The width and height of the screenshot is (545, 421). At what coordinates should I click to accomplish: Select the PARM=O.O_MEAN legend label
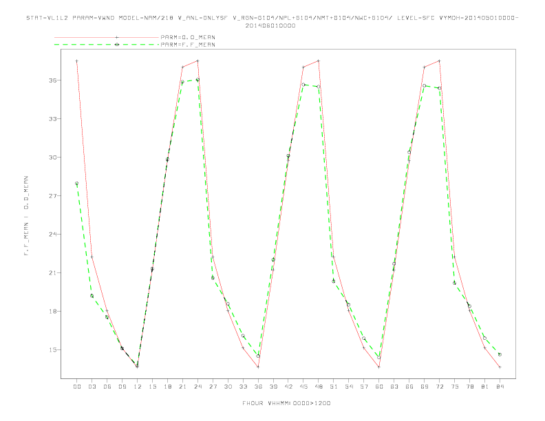pos(188,37)
